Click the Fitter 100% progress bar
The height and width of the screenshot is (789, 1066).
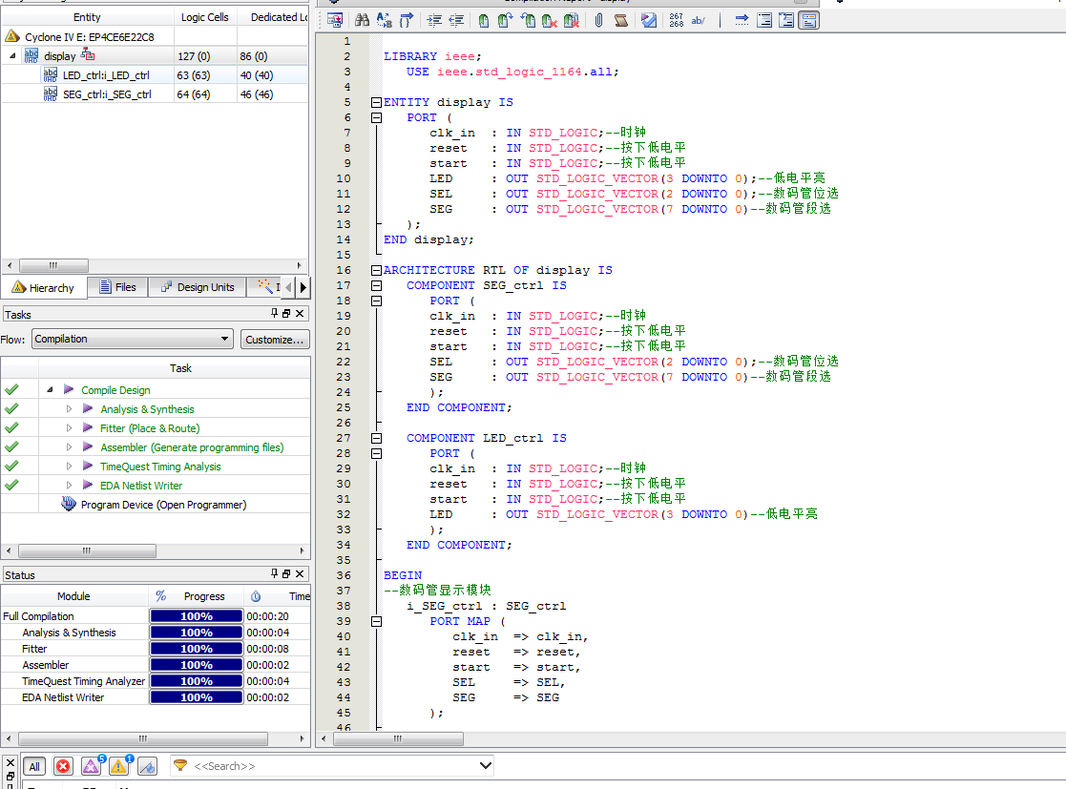(197, 649)
